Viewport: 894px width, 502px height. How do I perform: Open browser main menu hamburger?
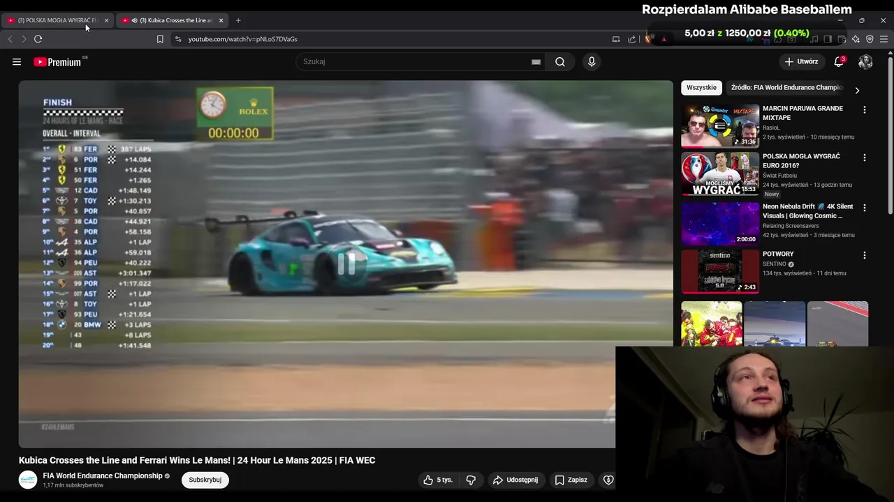pos(884,39)
